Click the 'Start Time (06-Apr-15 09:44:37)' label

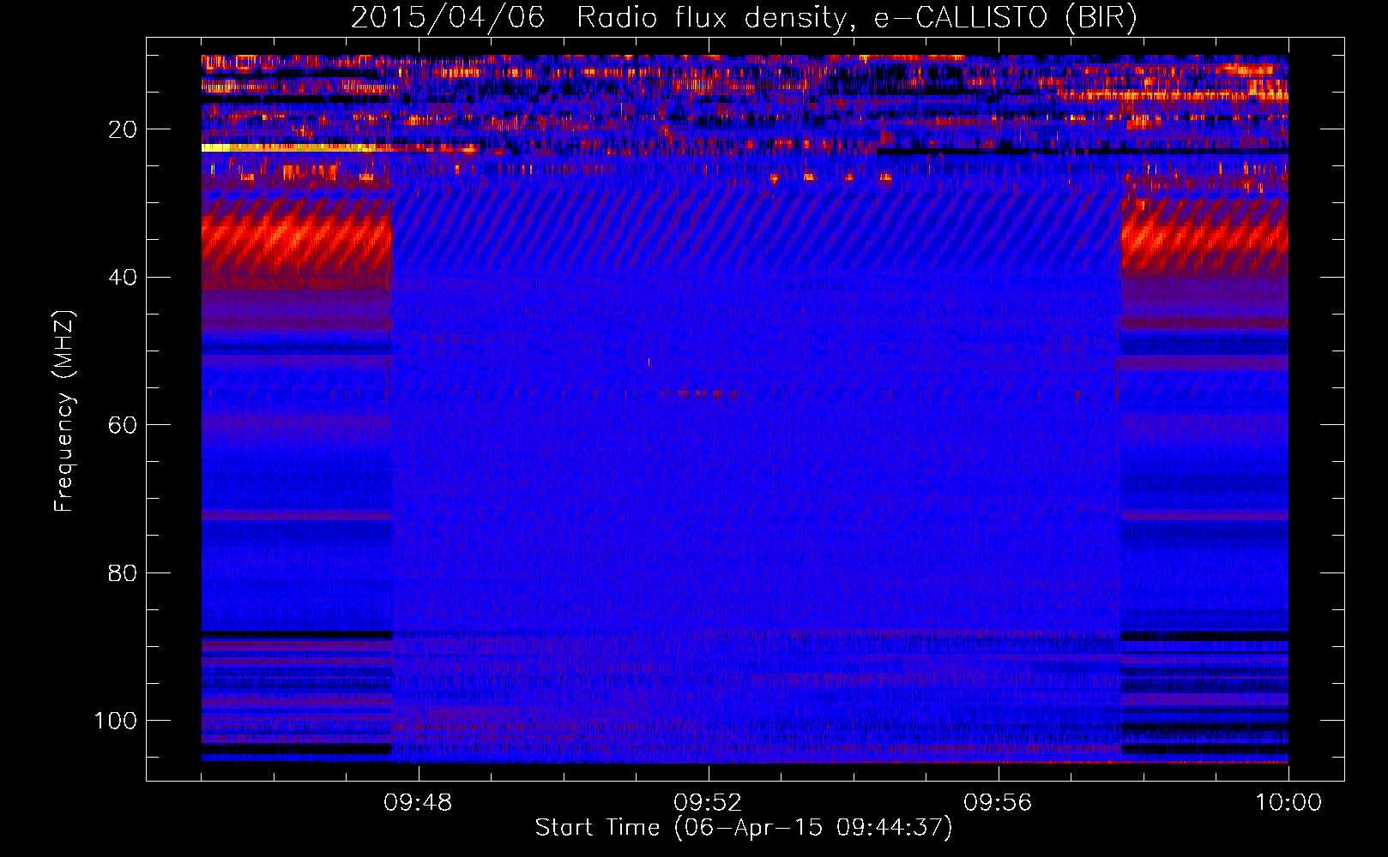click(744, 828)
